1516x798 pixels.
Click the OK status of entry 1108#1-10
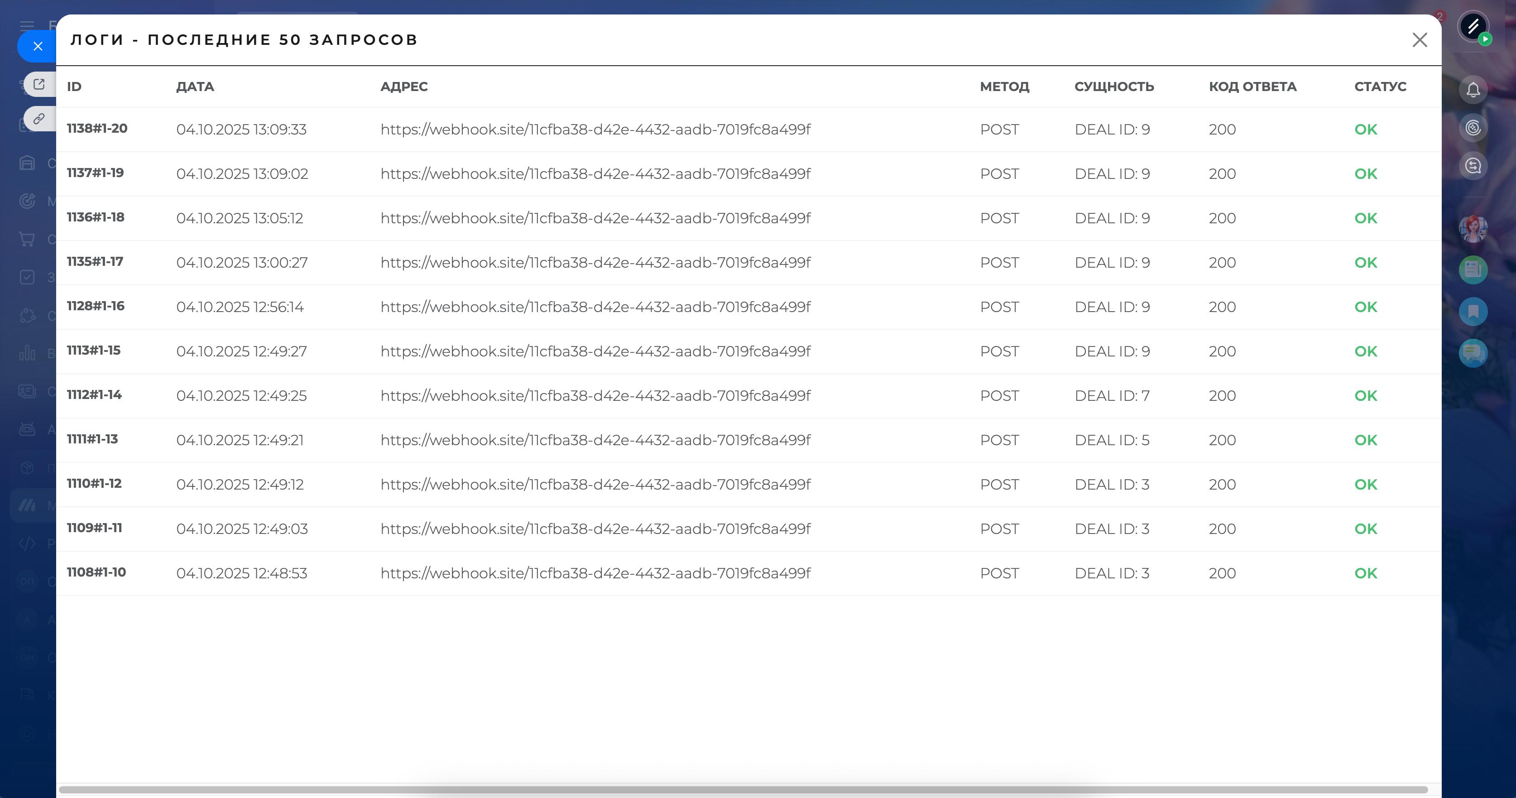[1365, 573]
